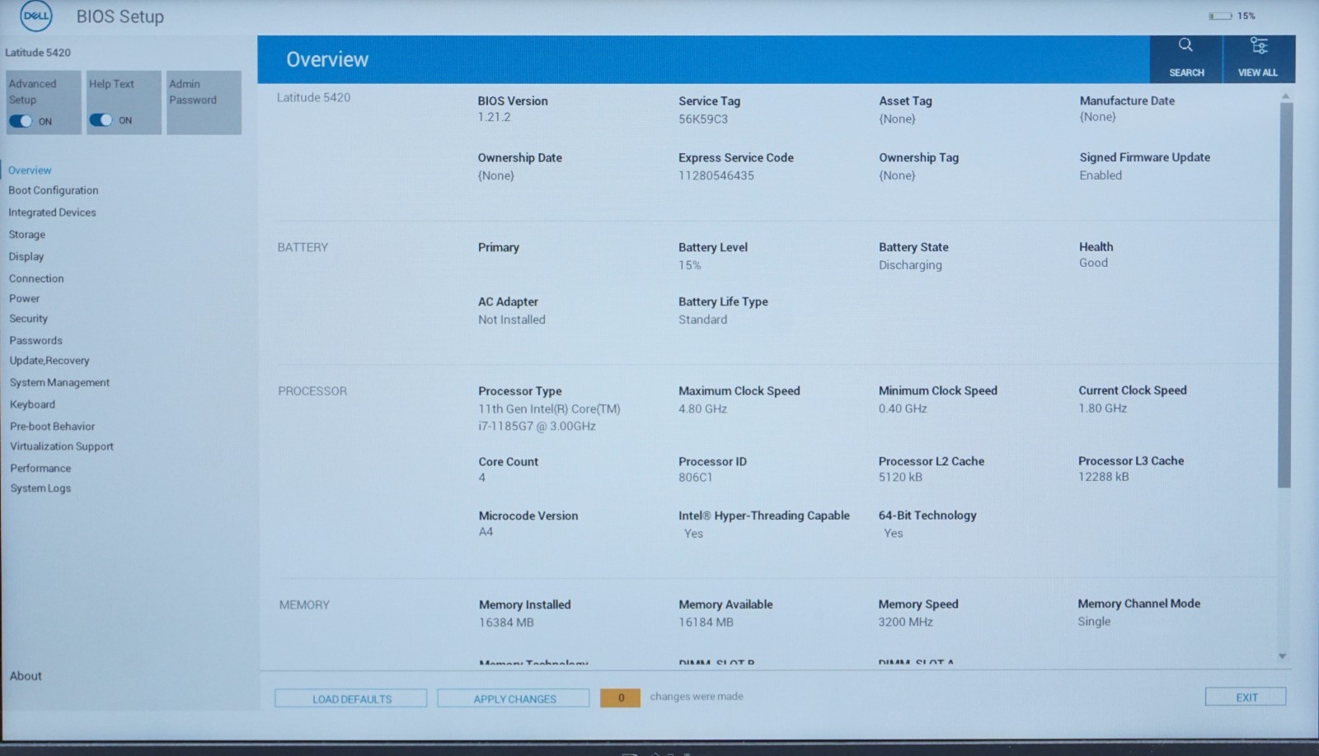
Task: Click Memory Speed 3200 MHz
Action: coord(905,623)
